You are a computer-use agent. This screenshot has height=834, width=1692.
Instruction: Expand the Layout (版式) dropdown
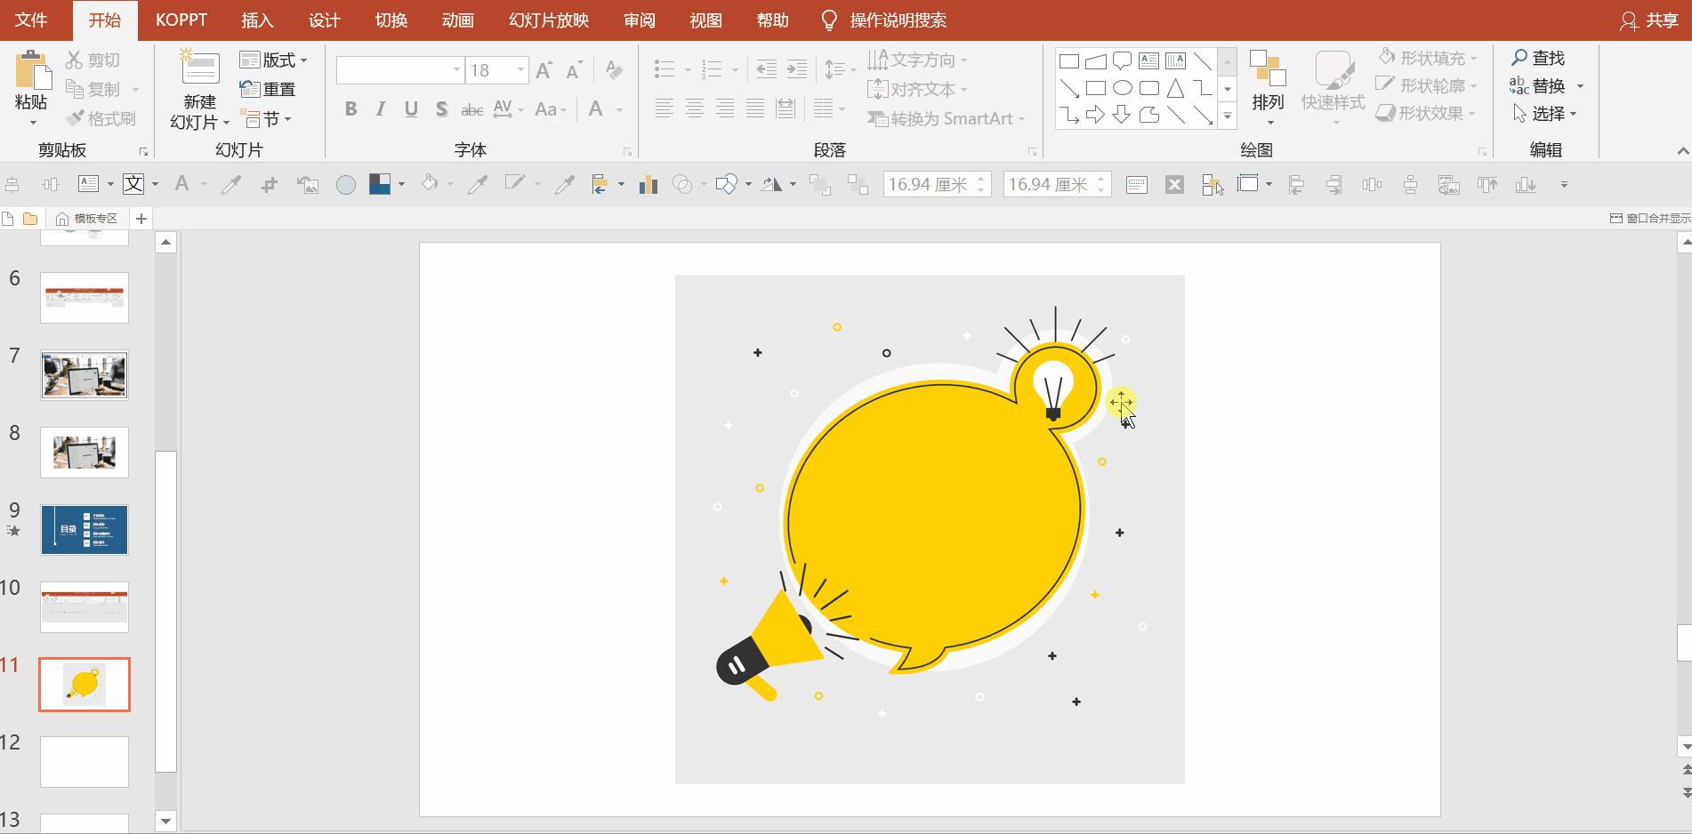(x=274, y=60)
